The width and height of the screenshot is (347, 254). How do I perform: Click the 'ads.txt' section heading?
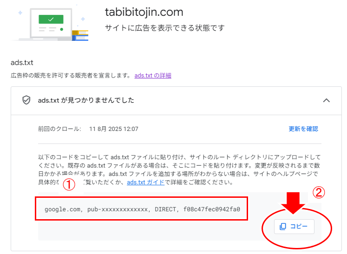22,63
